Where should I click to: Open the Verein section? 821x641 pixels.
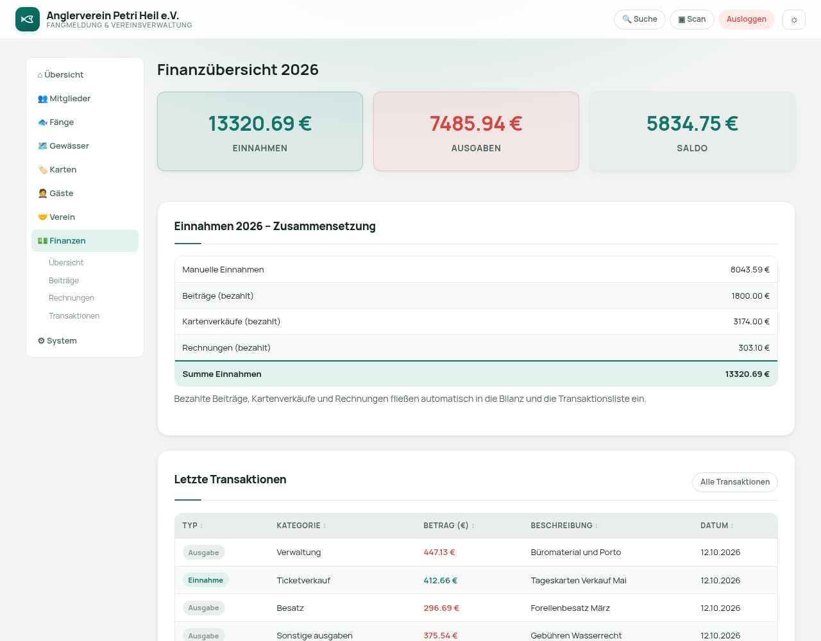(x=85, y=217)
